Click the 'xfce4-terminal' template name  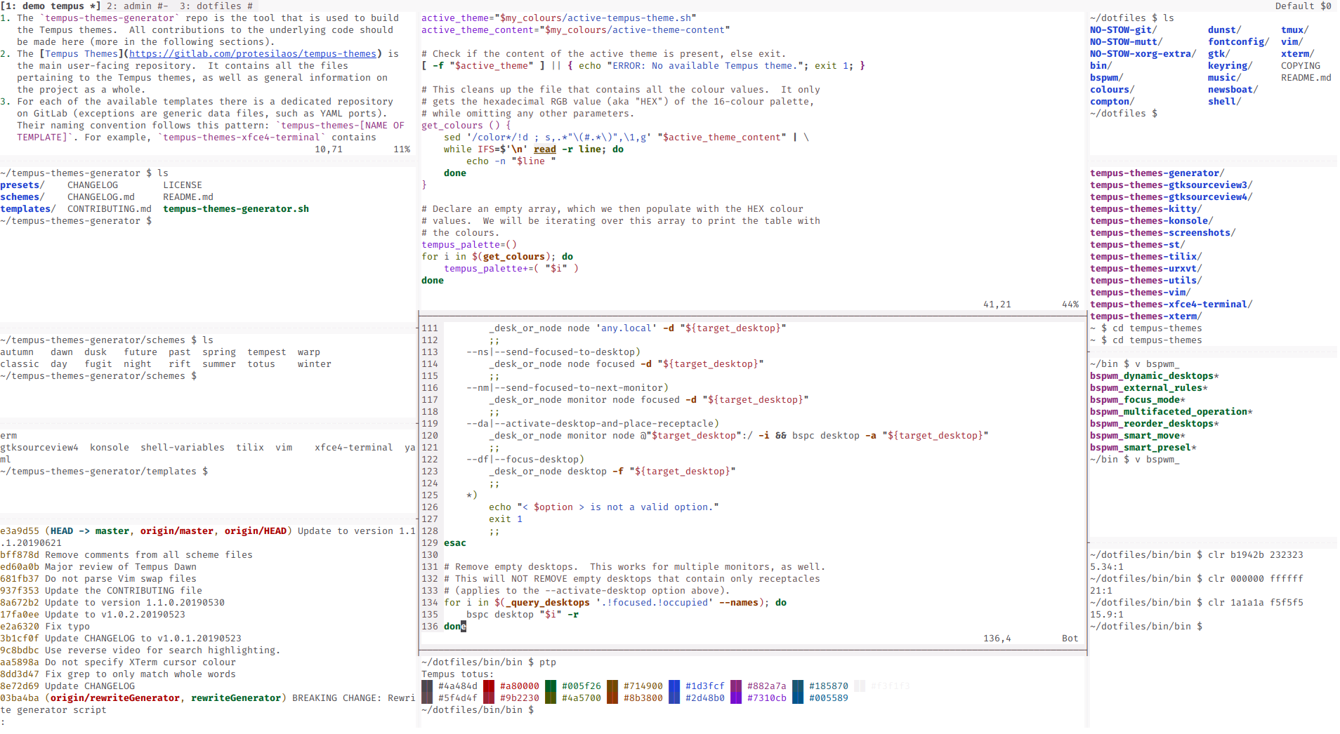(x=354, y=447)
